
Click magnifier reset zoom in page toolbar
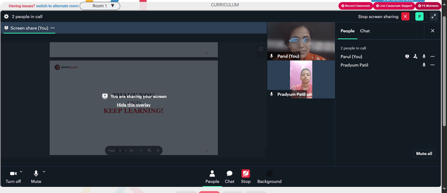coord(149,151)
